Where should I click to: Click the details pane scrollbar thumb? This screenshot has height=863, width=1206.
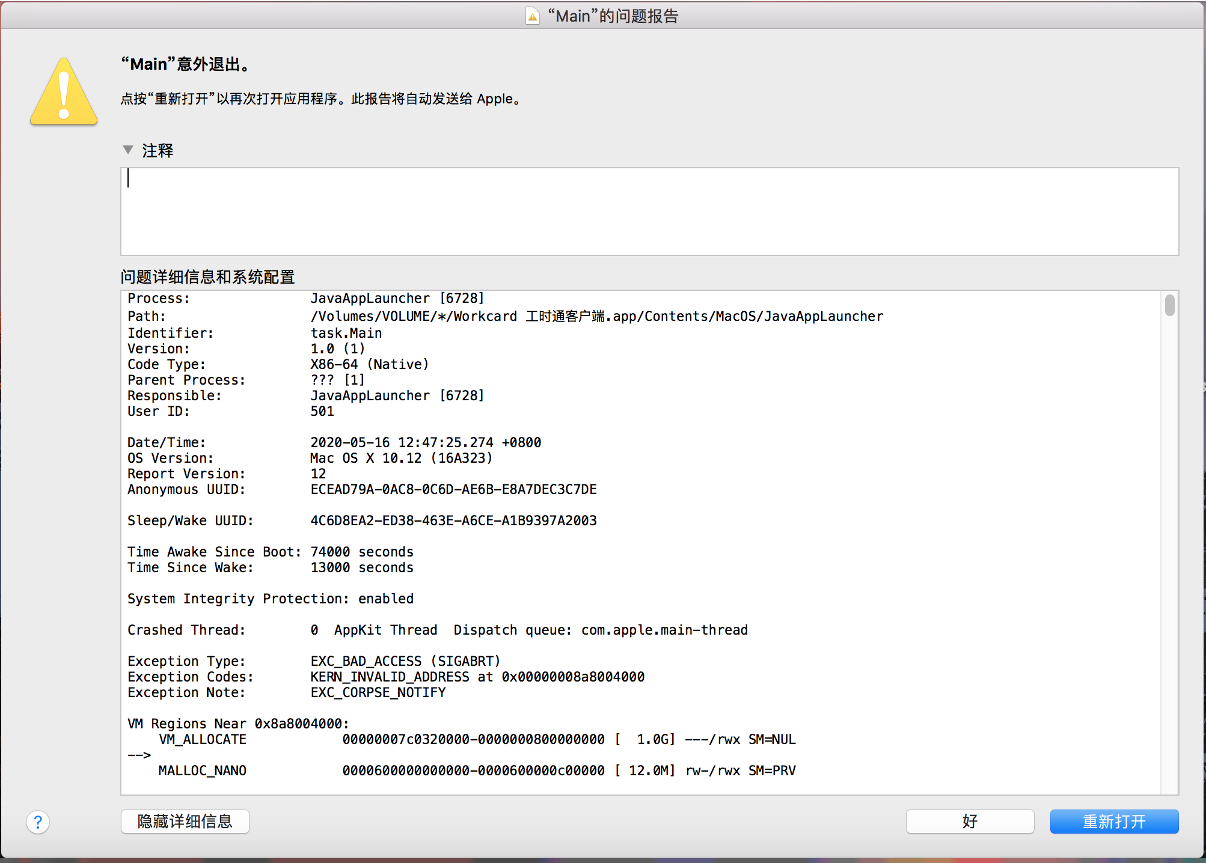(1169, 305)
